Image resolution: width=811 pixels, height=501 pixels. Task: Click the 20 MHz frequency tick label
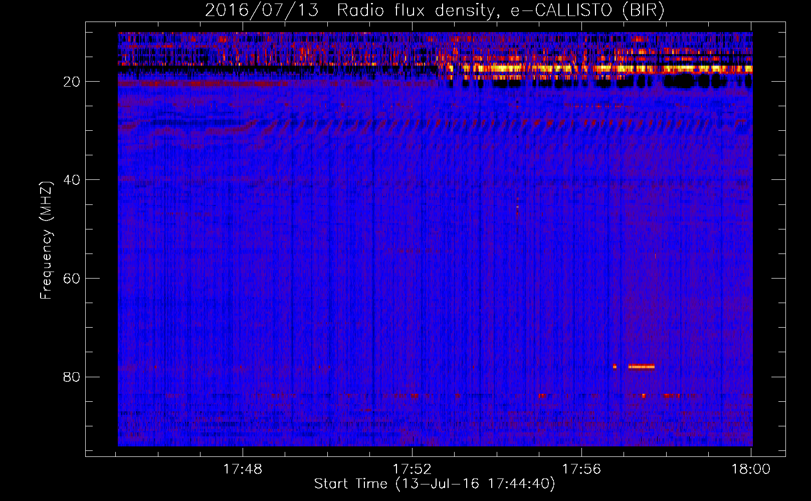72,82
